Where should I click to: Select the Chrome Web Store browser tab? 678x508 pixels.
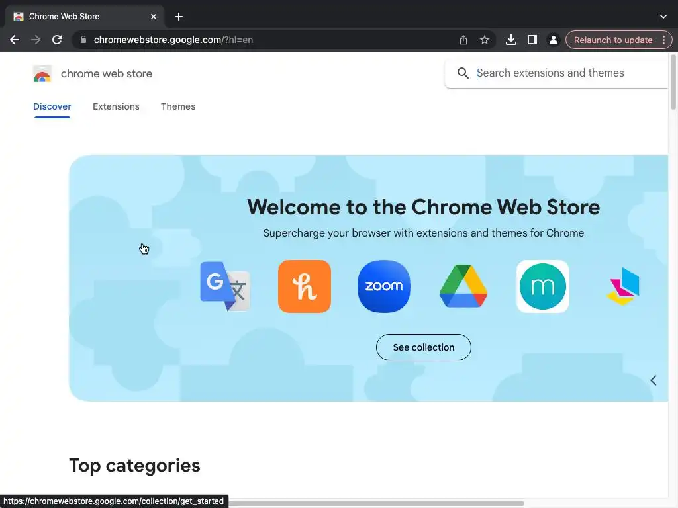(x=84, y=17)
